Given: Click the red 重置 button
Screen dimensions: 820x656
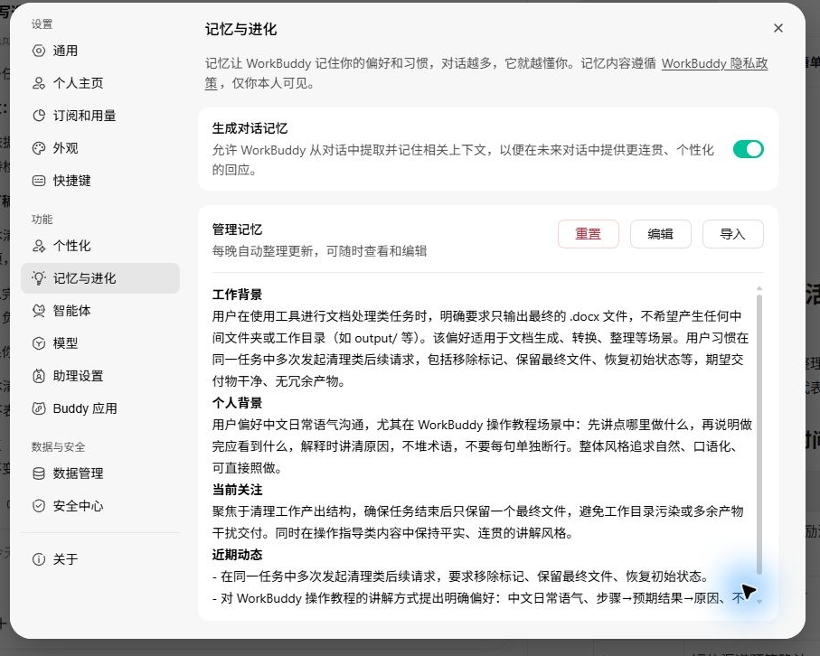Looking at the screenshot, I should [589, 234].
